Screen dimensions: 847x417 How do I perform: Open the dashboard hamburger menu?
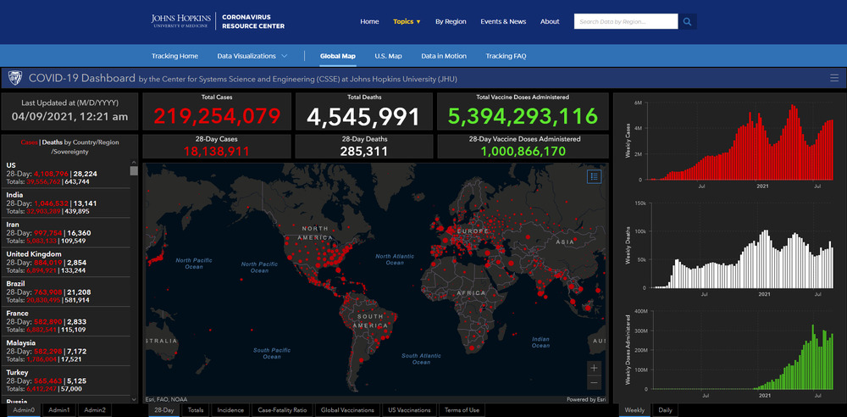pos(834,78)
